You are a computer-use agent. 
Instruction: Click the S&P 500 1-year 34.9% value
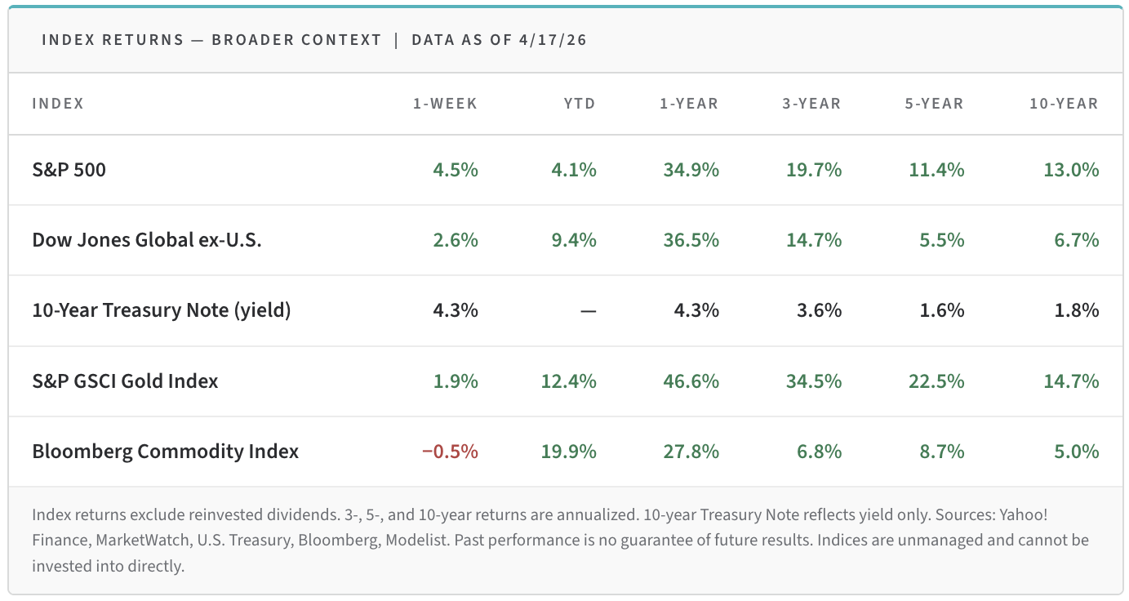[691, 170]
